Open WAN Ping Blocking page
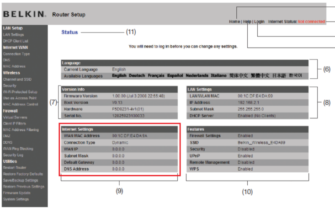The image size is (335, 209). coord(18,149)
